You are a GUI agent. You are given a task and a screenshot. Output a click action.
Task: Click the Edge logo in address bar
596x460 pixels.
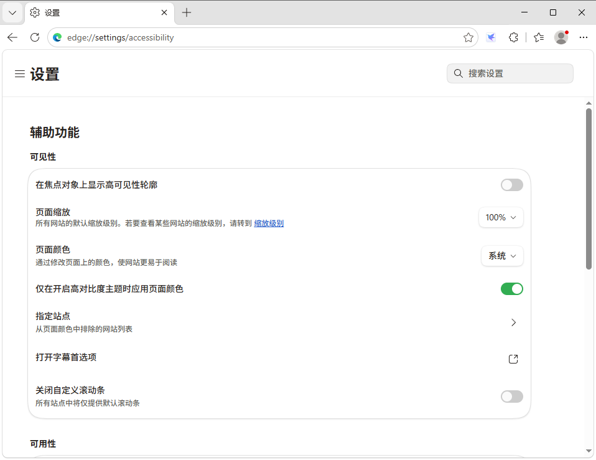tap(57, 37)
